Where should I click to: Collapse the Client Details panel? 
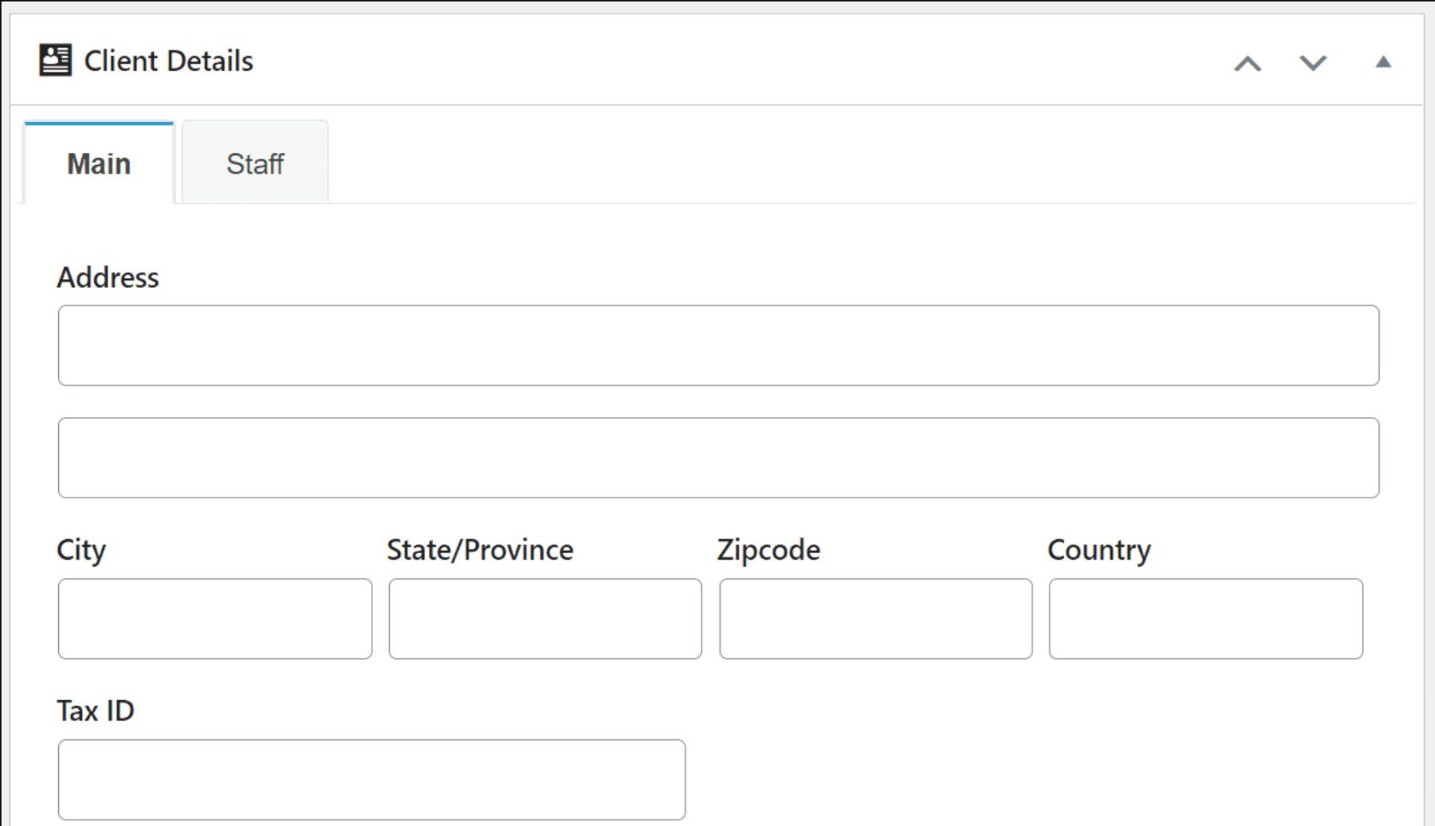[1381, 61]
